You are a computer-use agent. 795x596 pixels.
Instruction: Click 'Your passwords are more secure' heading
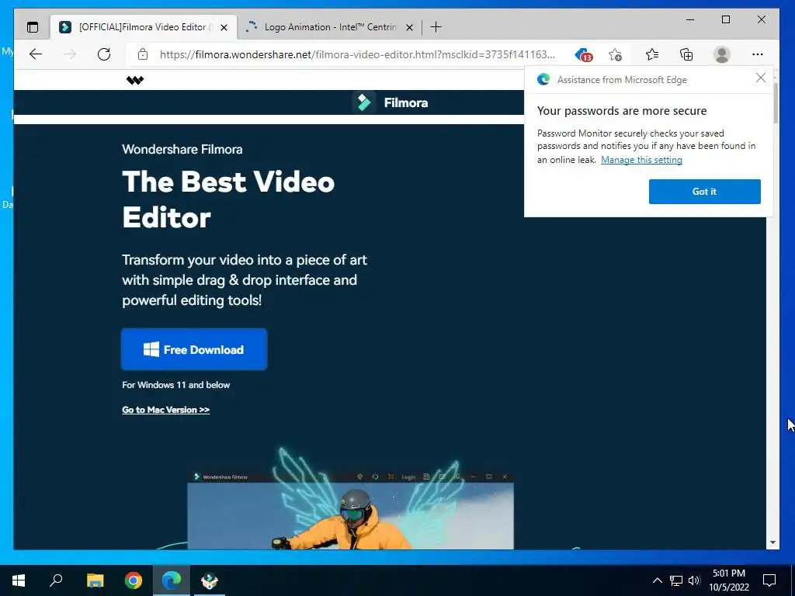622,111
